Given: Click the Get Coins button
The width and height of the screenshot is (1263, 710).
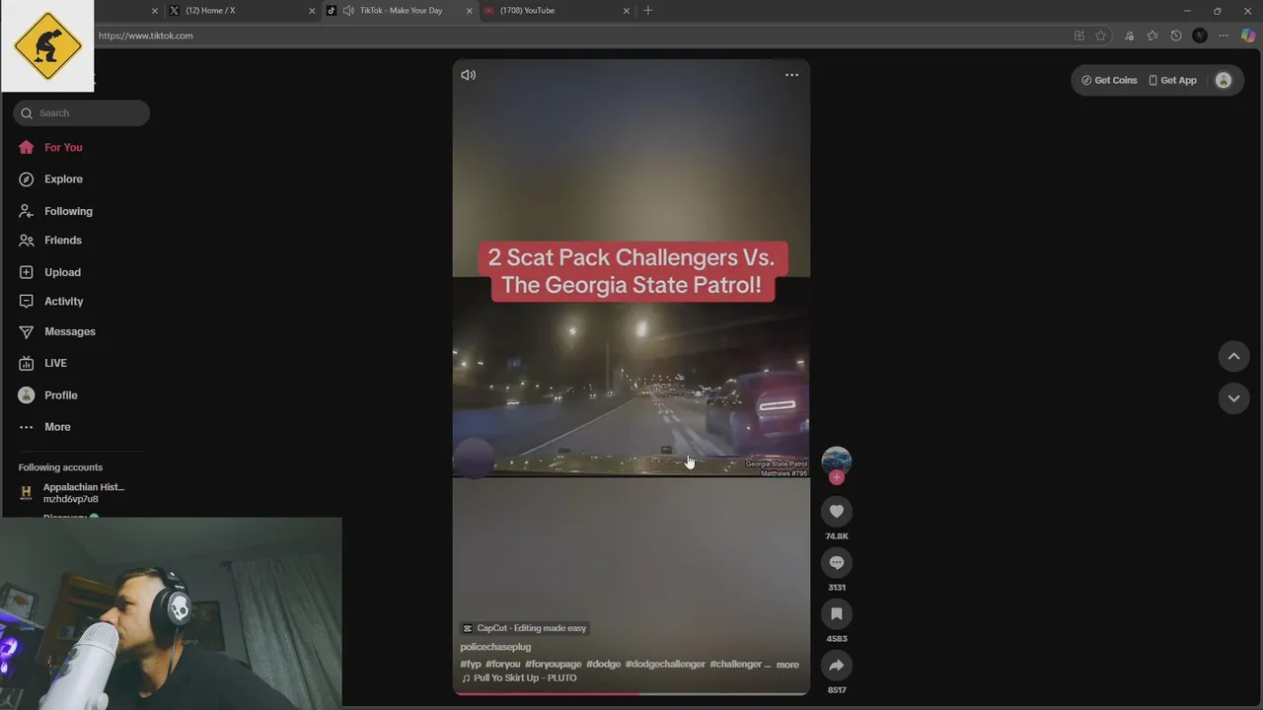Looking at the screenshot, I should [x=1109, y=80].
